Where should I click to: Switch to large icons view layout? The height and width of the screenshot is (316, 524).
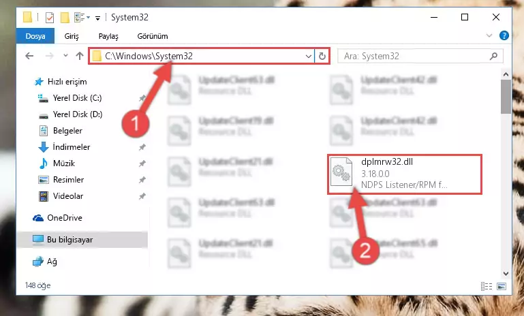(502, 286)
